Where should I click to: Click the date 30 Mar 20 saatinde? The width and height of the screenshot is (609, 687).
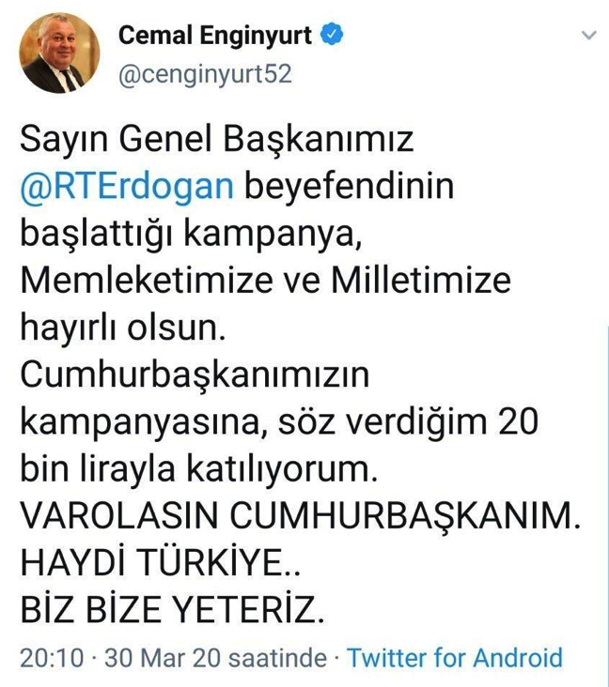[215, 658]
